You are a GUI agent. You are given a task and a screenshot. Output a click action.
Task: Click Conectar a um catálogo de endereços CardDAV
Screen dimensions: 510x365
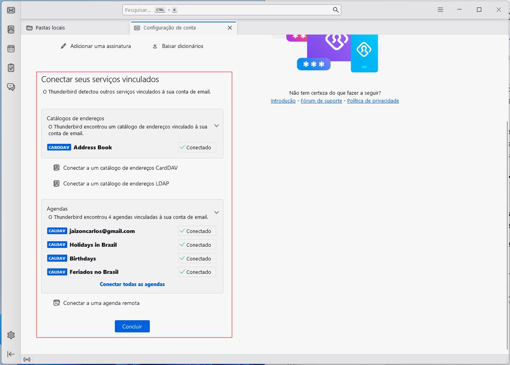click(x=116, y=168)
